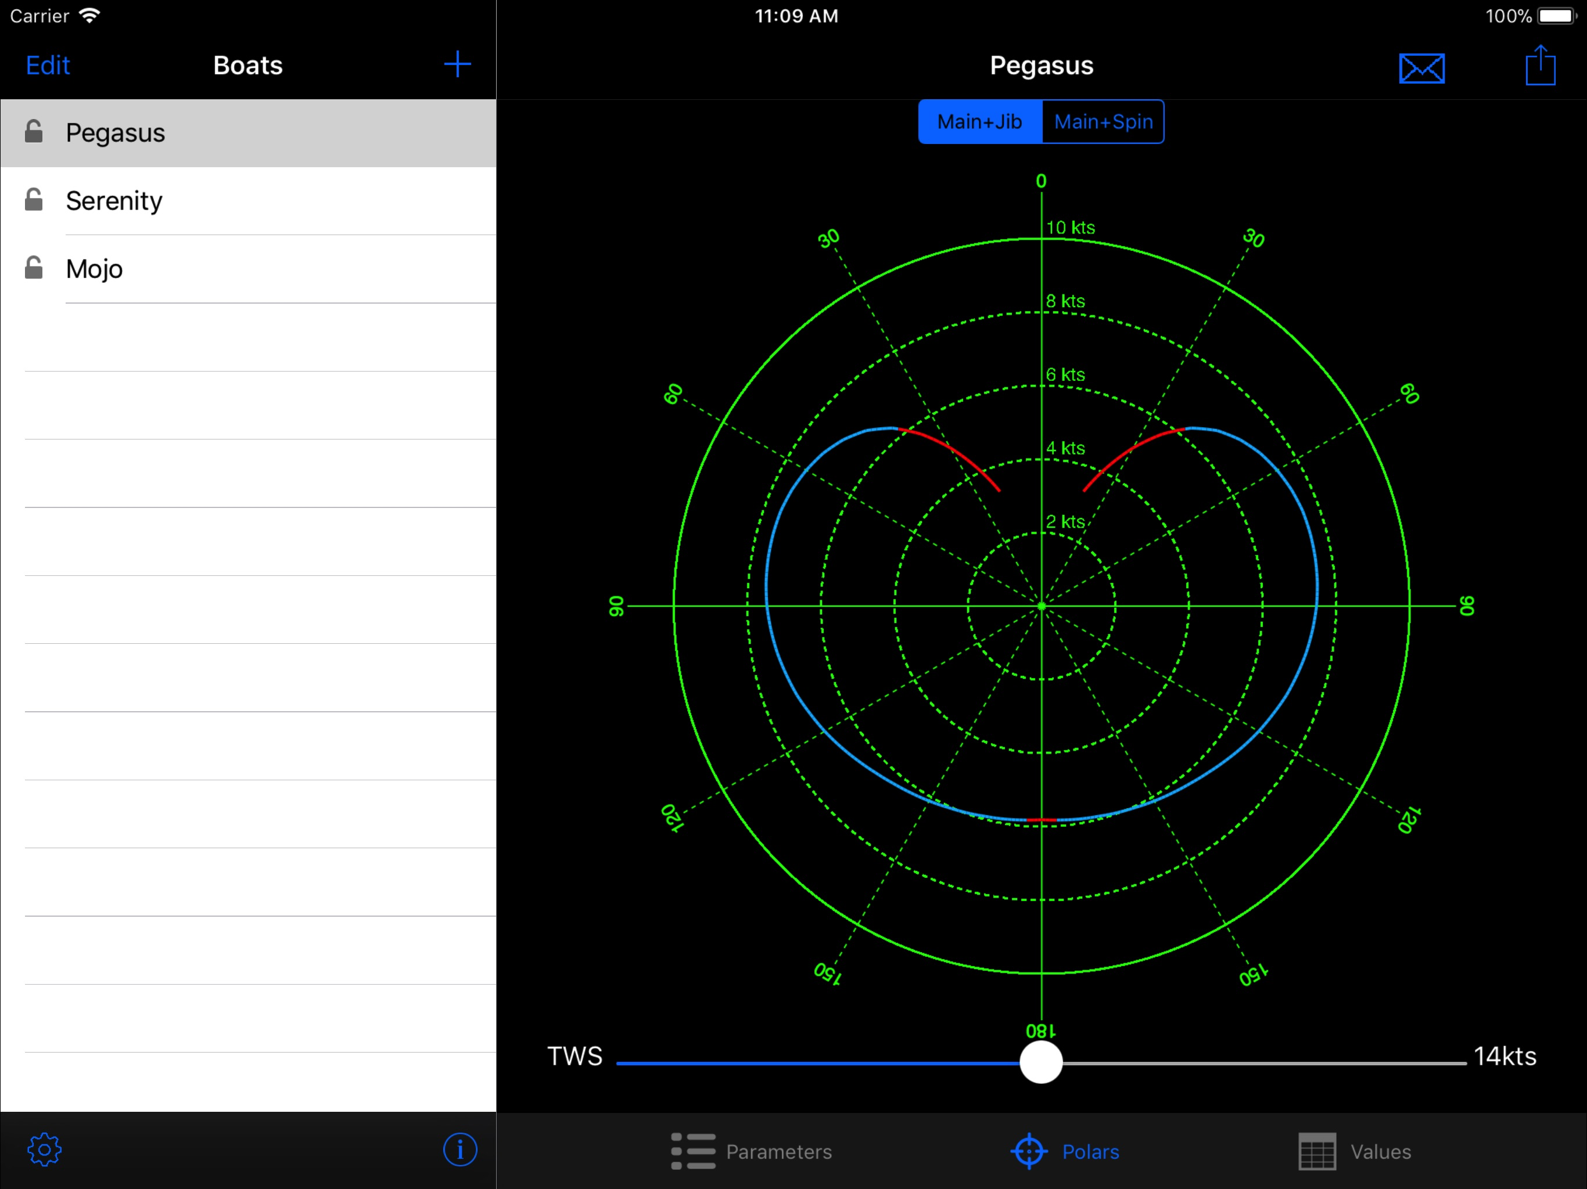Open settings gear icon
This screenshot has height=1189, width=1587.
[x=45, y=1150]
